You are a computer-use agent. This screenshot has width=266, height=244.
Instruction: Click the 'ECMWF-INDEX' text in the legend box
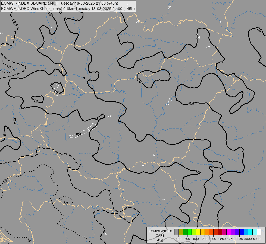[x=160, y=231]
